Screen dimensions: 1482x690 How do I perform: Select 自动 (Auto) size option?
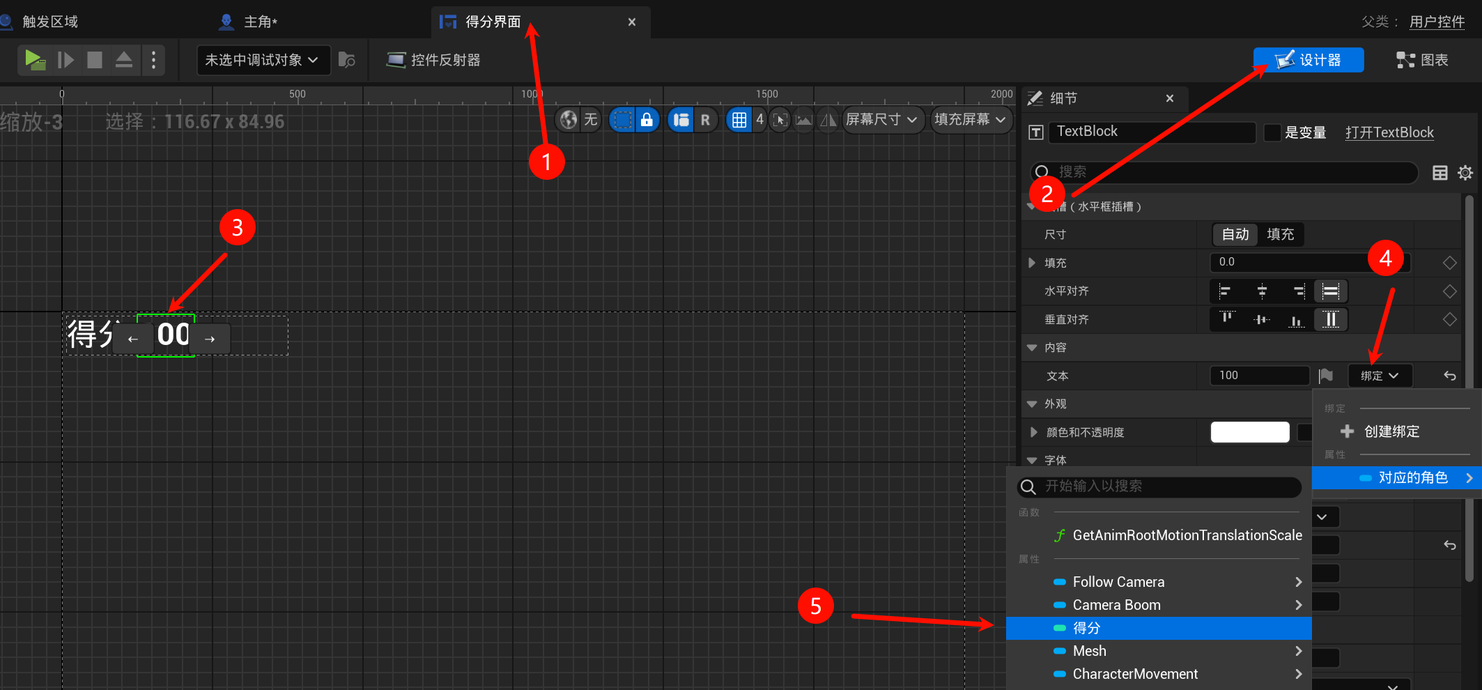point(1235,235)
